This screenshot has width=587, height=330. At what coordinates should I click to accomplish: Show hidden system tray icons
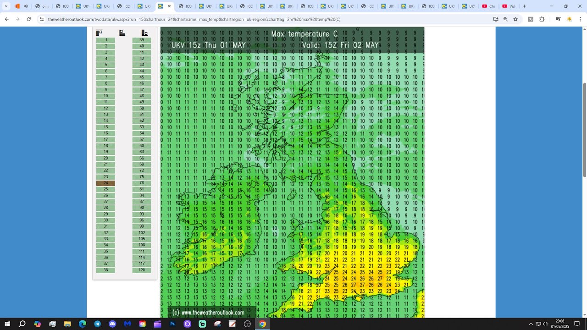531,324
